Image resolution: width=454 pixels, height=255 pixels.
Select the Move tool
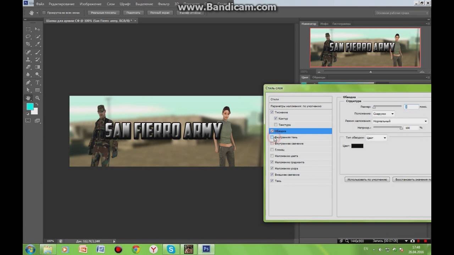click(x=38, y=29)
